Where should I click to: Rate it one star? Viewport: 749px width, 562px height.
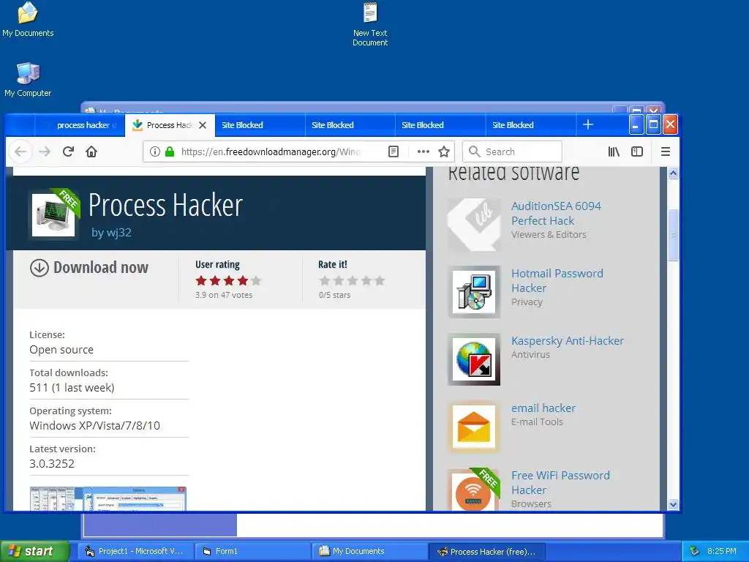(325, 280)
